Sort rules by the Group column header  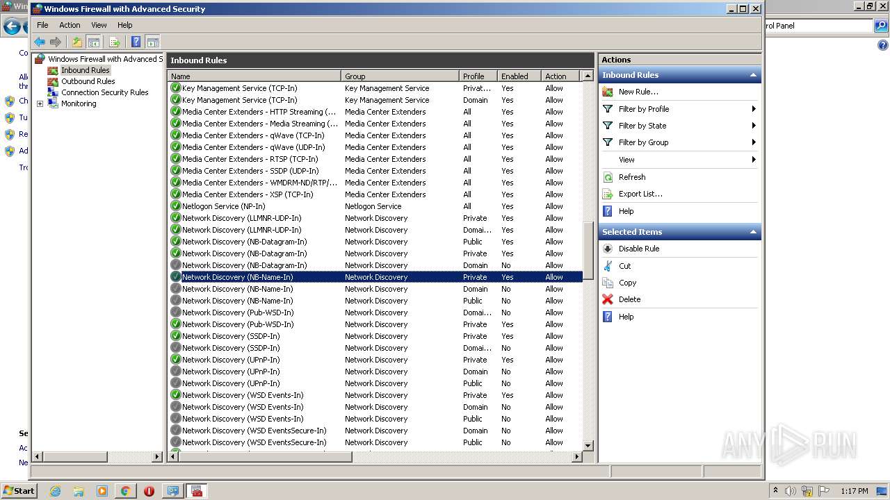click(x=400, y=76)
